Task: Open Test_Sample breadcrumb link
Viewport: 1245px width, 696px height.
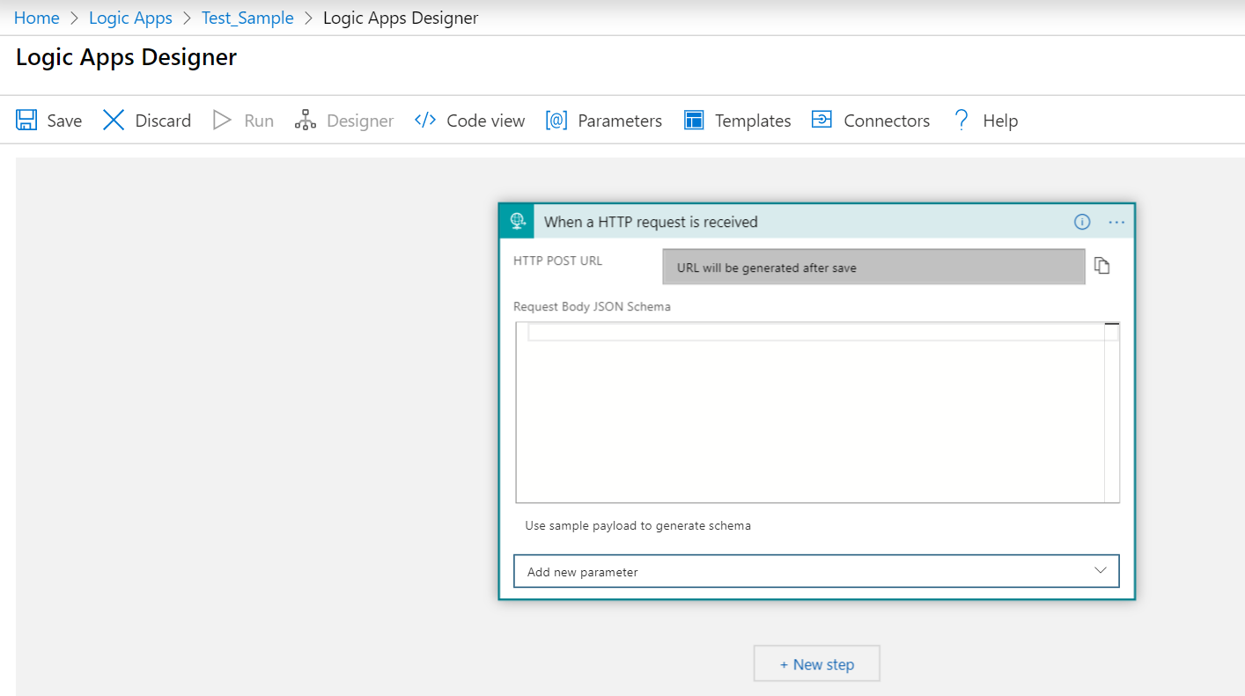Action: [x=247, y=18]
